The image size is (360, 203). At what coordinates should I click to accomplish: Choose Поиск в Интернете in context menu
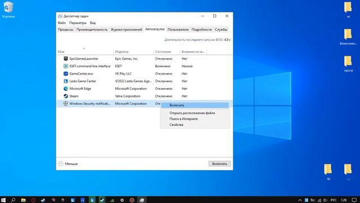pyautogui.click(x=195, y=119)
